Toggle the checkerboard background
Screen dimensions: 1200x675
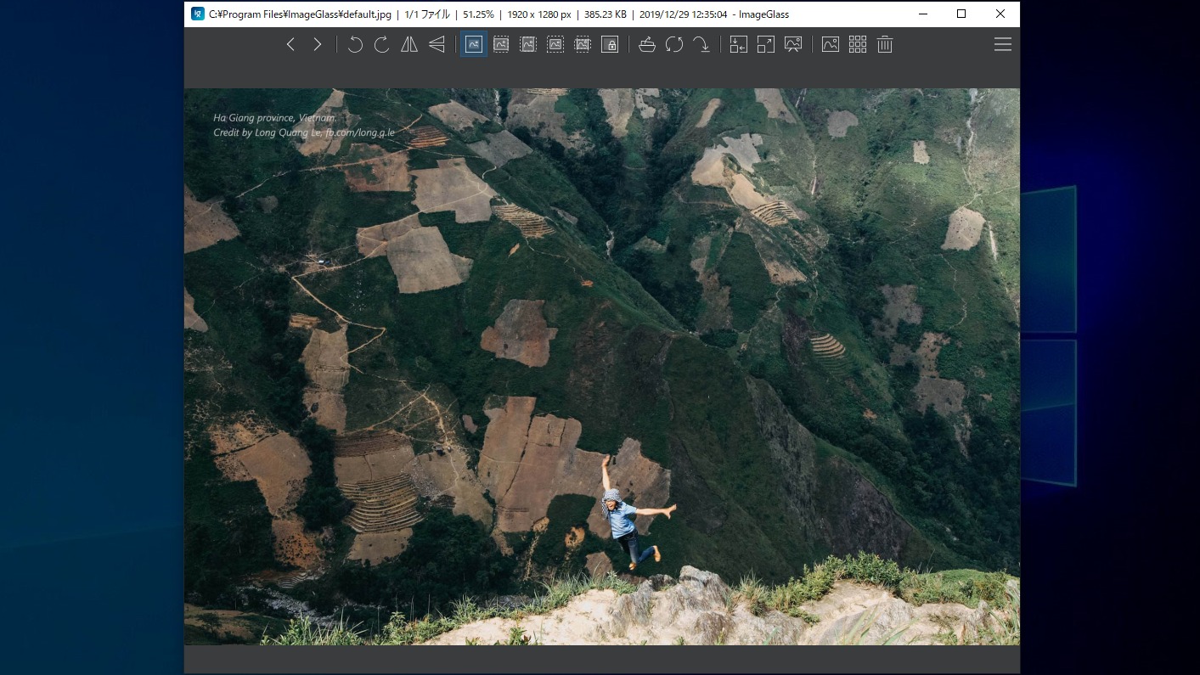(x=858, y=44)
